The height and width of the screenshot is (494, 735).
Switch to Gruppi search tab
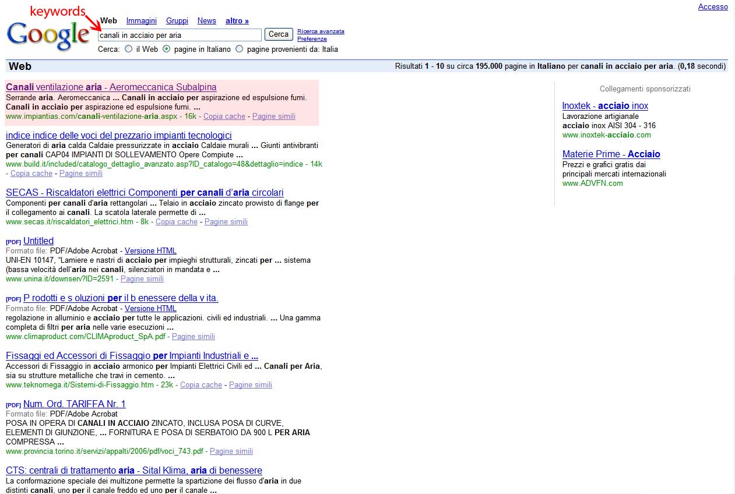coord(177,21)
